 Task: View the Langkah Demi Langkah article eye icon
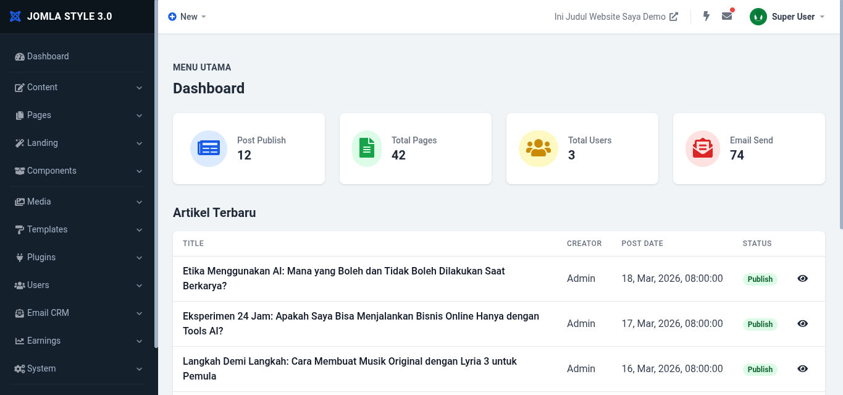(x=802, y=368)
